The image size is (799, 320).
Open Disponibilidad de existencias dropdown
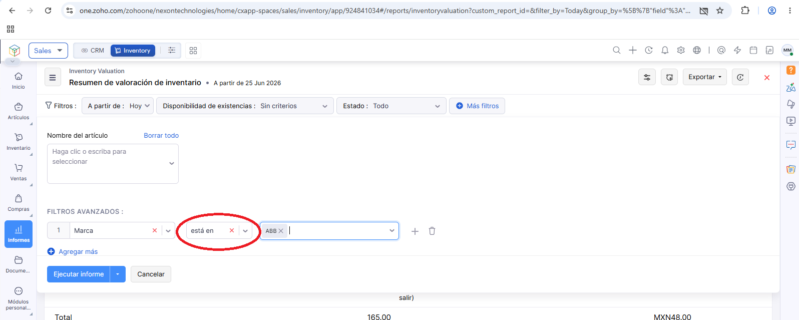coord(245,106)
